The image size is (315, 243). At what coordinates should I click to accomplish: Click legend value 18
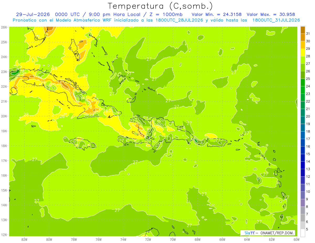308,131
